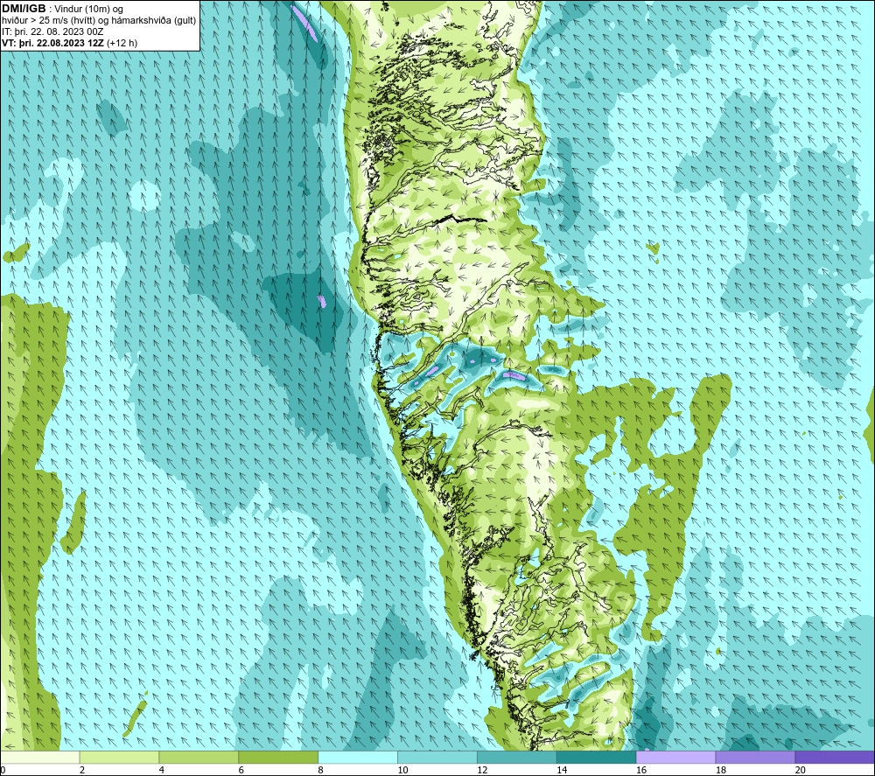Click the "IT: þri. 22. 08. 2023 00Z" line
Viewport: 875px width, 776px height.
point(52,31)
